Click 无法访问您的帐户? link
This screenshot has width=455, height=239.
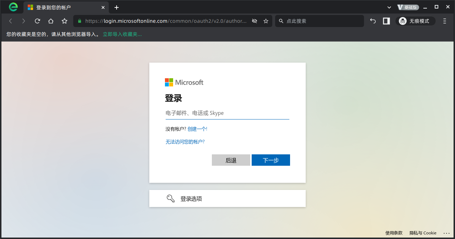[x=185, y=142]
